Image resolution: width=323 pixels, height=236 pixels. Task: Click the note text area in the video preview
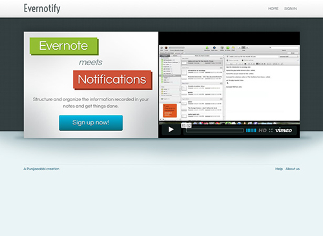pos(262,92)
